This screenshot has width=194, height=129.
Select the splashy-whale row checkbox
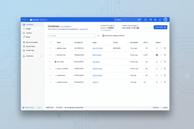pos(50,48)
